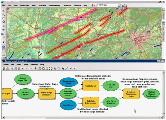Click the horizontal scrollbar left arrow
Viewport: 166px width, 120px height.
(x=3, y=118)
